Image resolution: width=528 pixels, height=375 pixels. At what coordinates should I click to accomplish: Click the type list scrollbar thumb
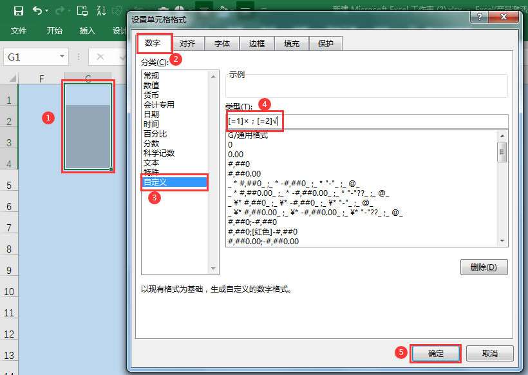point(502,152)
